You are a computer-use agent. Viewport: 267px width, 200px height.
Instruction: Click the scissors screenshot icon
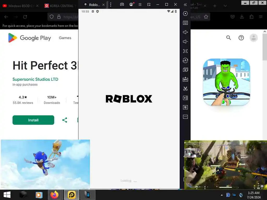[x=185, y=89]
